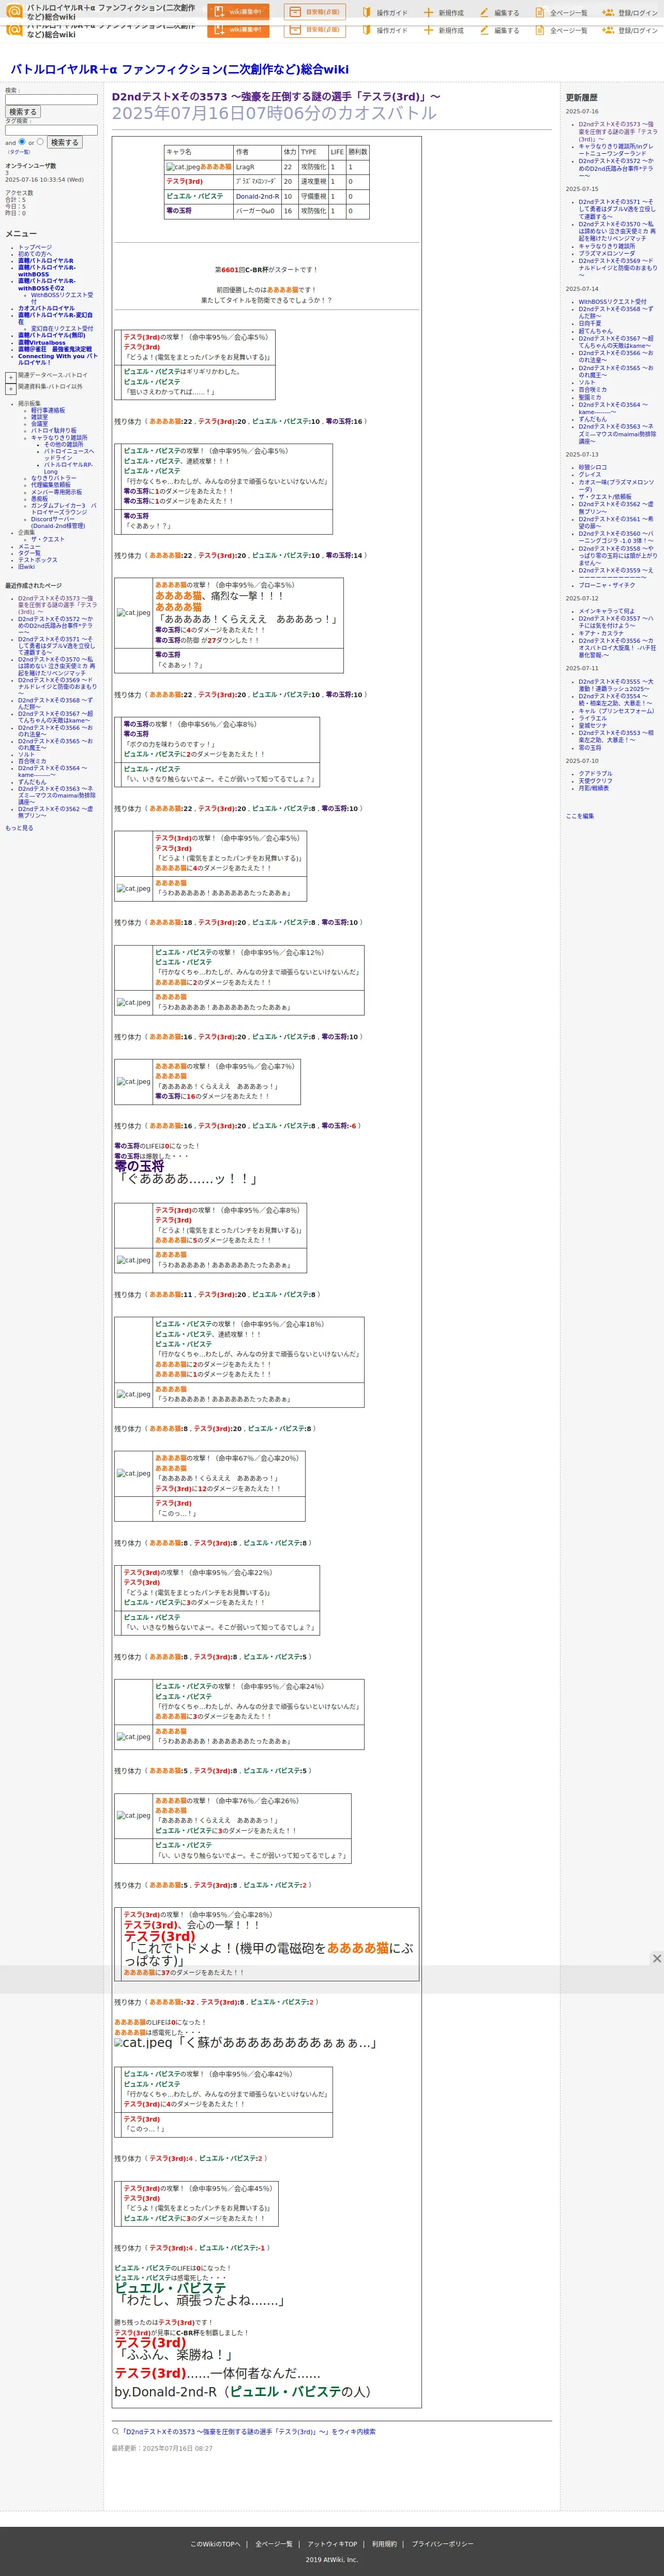This screenshot has width=664, height=2576.
Task: Open the ライラエル history link
Action: (592, 718)
